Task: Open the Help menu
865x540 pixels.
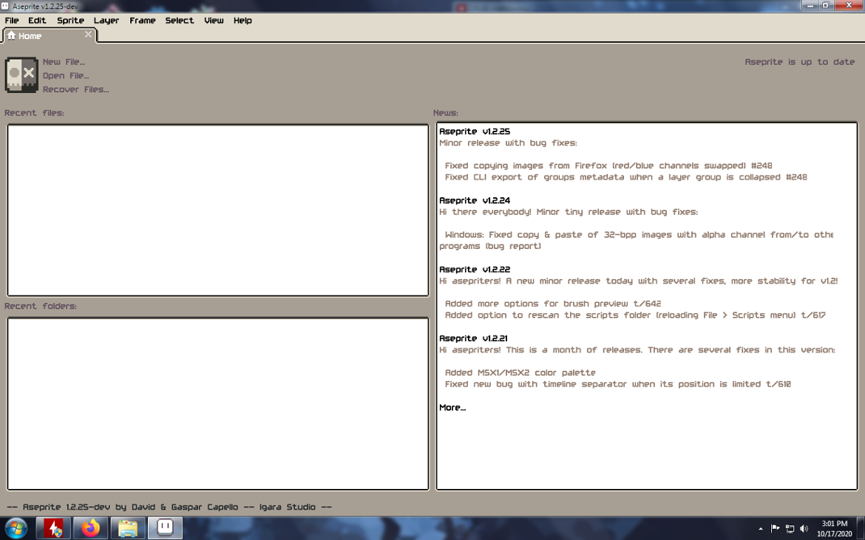Action: pyautogui.click(x=242, y=20)
